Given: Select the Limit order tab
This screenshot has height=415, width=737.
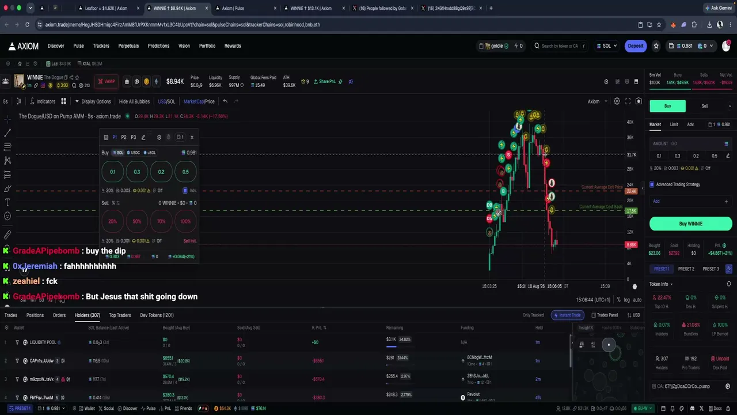Looking at the screenshot, I should click(x=674, y=124).
